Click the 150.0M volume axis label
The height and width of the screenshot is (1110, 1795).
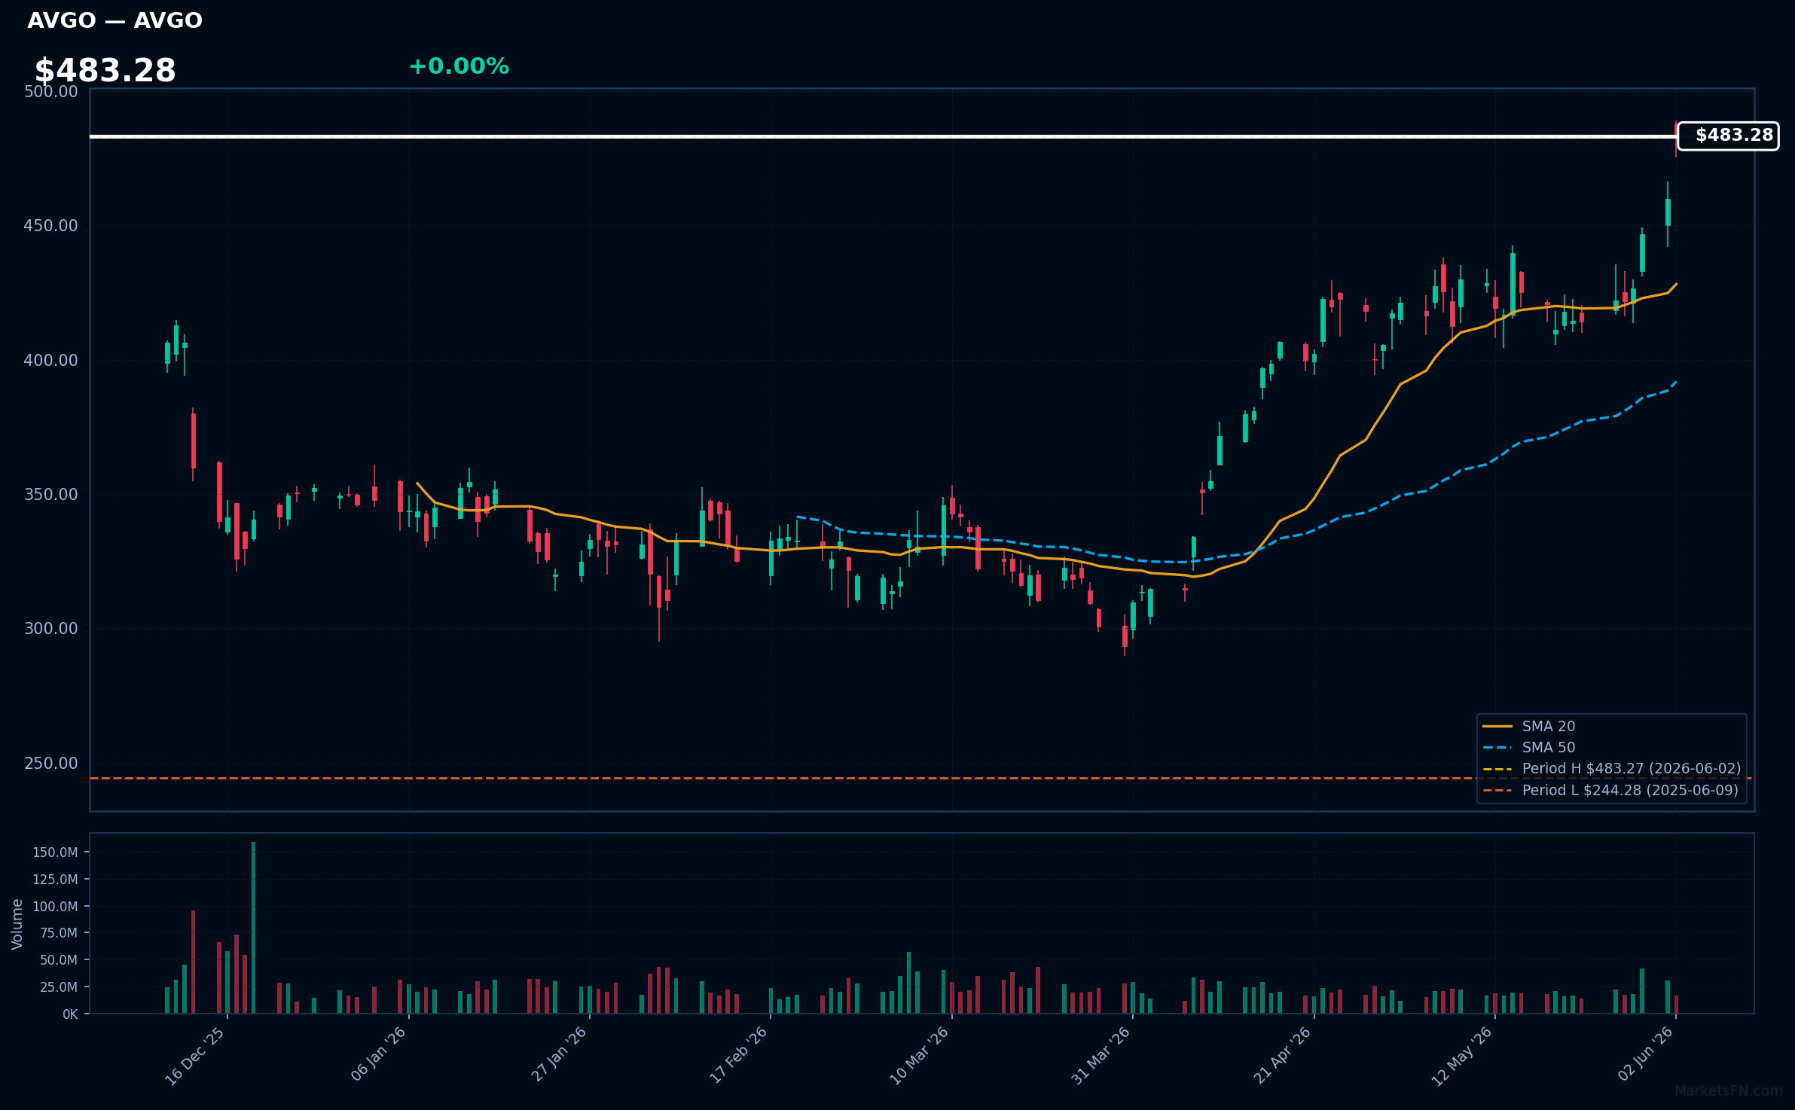(55, 852)
